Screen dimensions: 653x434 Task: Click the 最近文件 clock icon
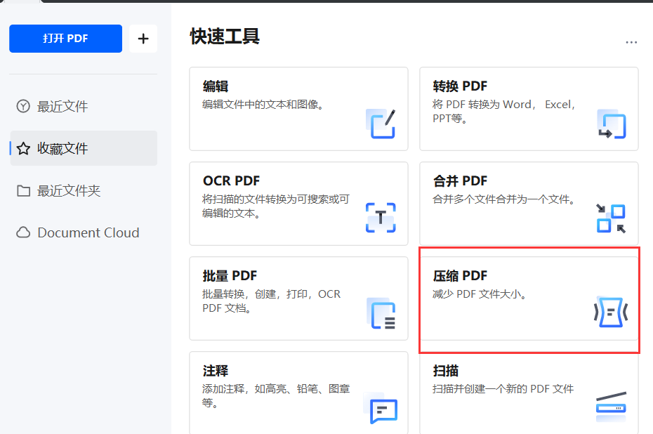tap(23, 106)
